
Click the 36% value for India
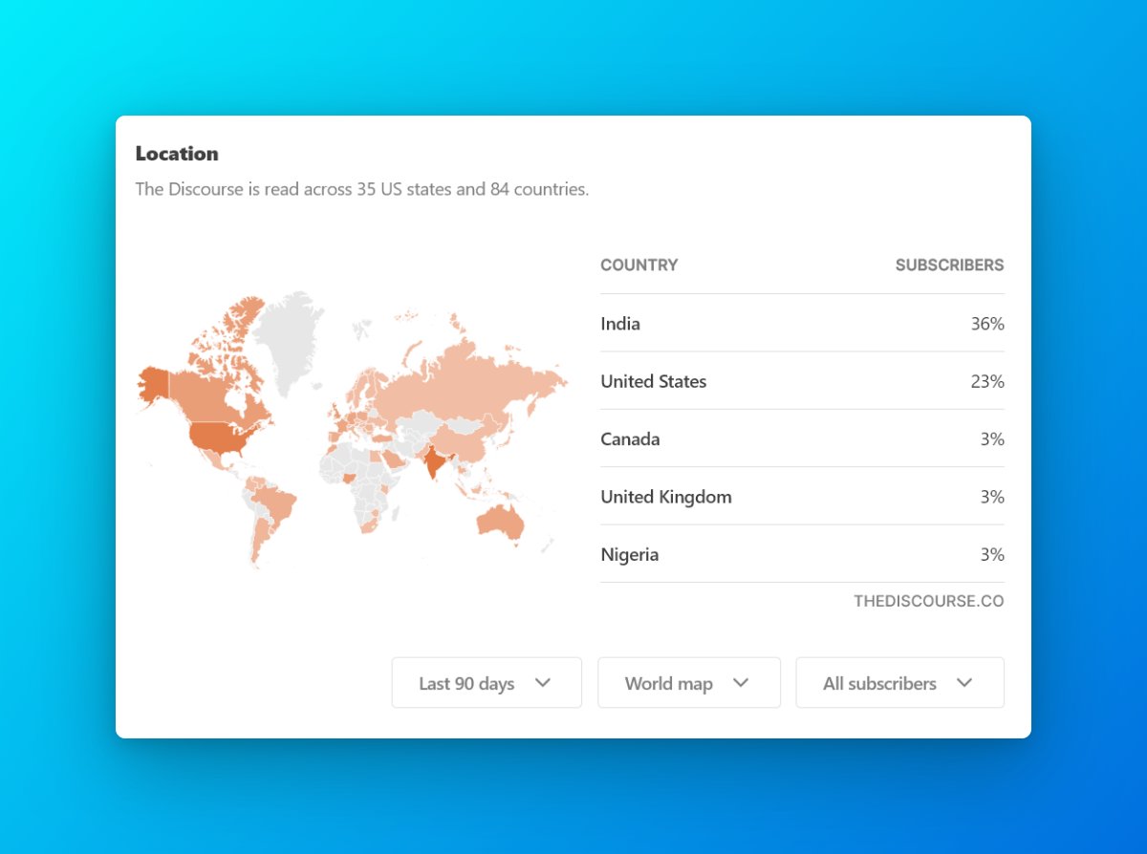pyautogui.click(x=986, y=324)
